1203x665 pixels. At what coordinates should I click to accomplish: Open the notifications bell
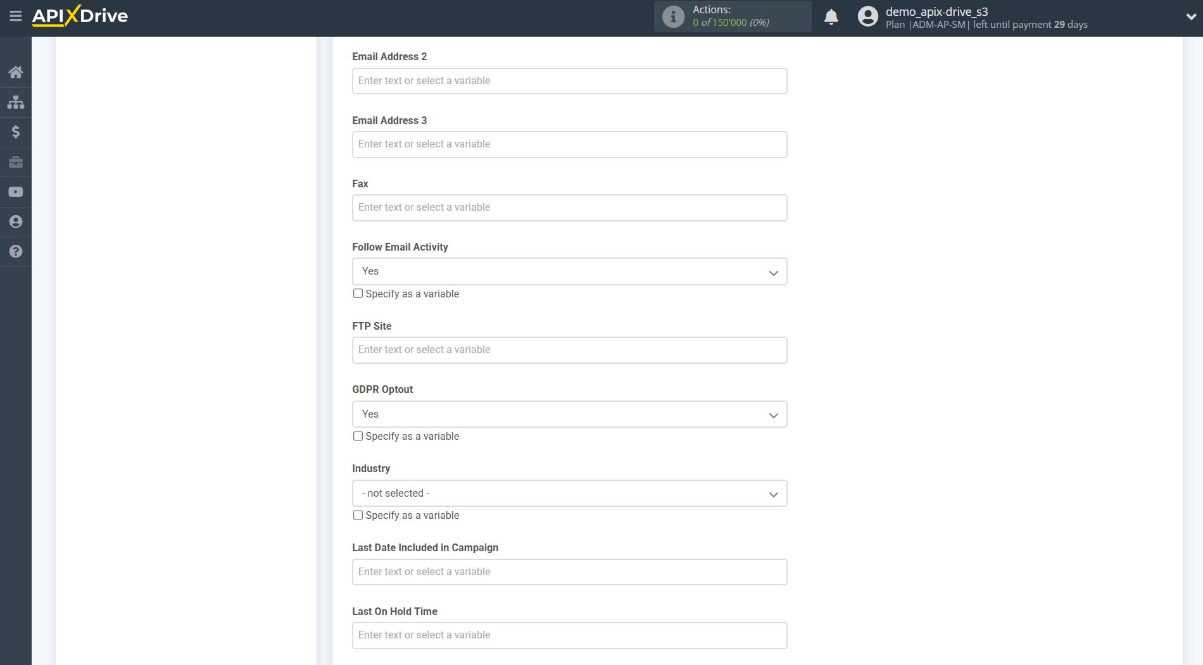coord(831,16)
